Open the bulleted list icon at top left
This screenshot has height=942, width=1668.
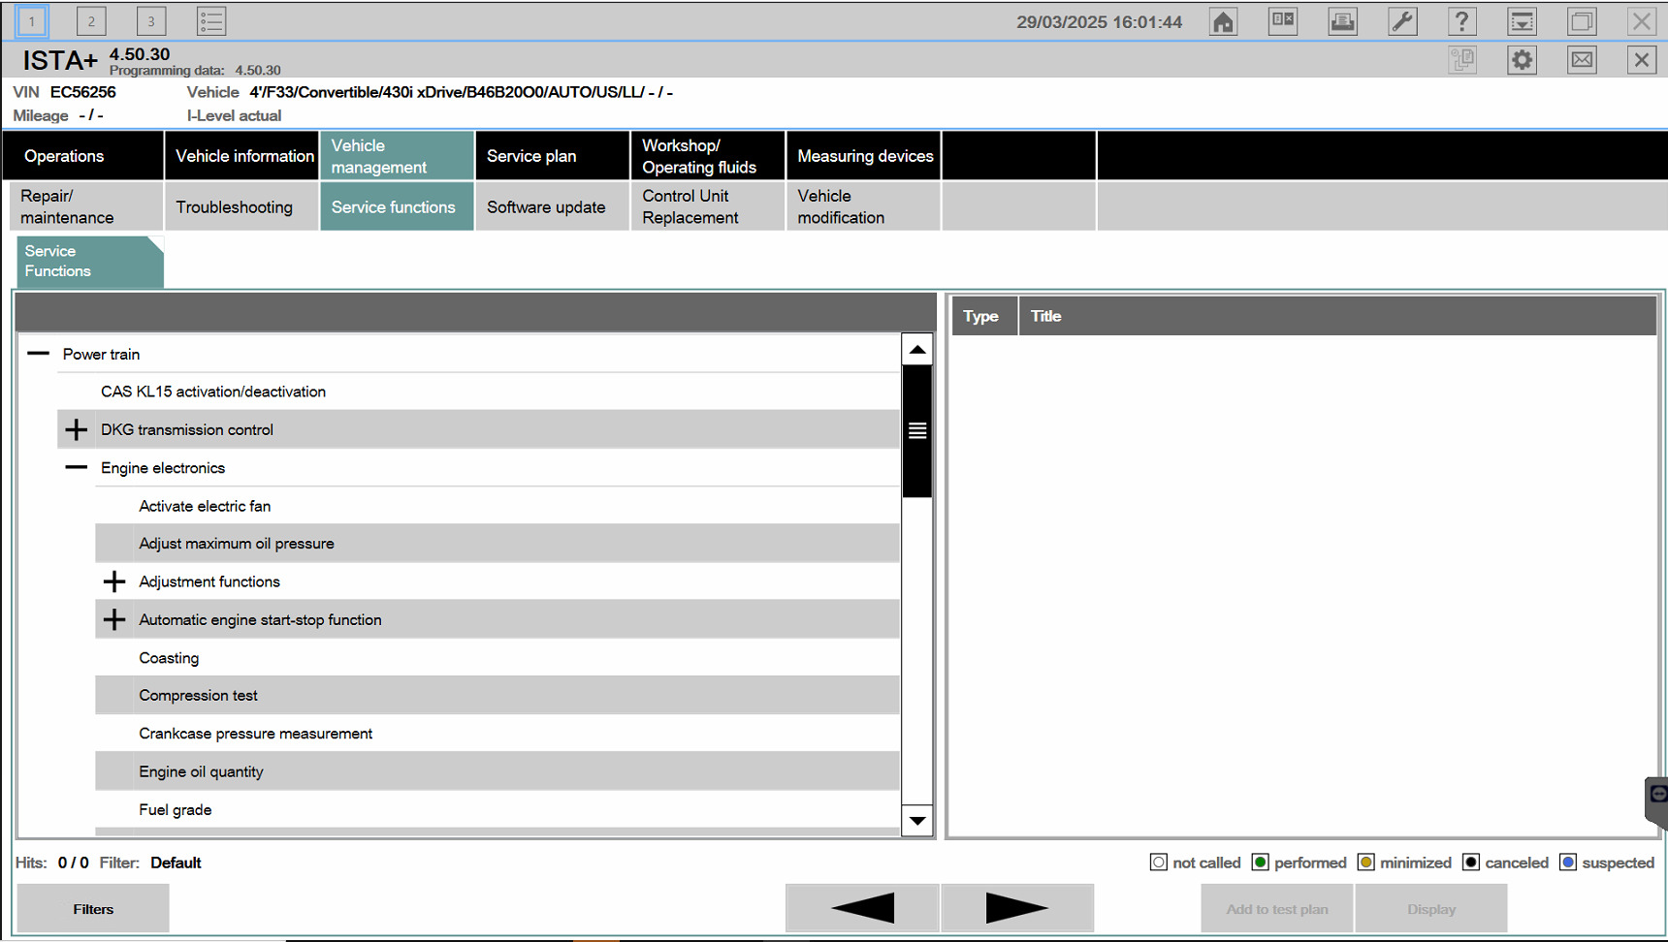(210, 21)
